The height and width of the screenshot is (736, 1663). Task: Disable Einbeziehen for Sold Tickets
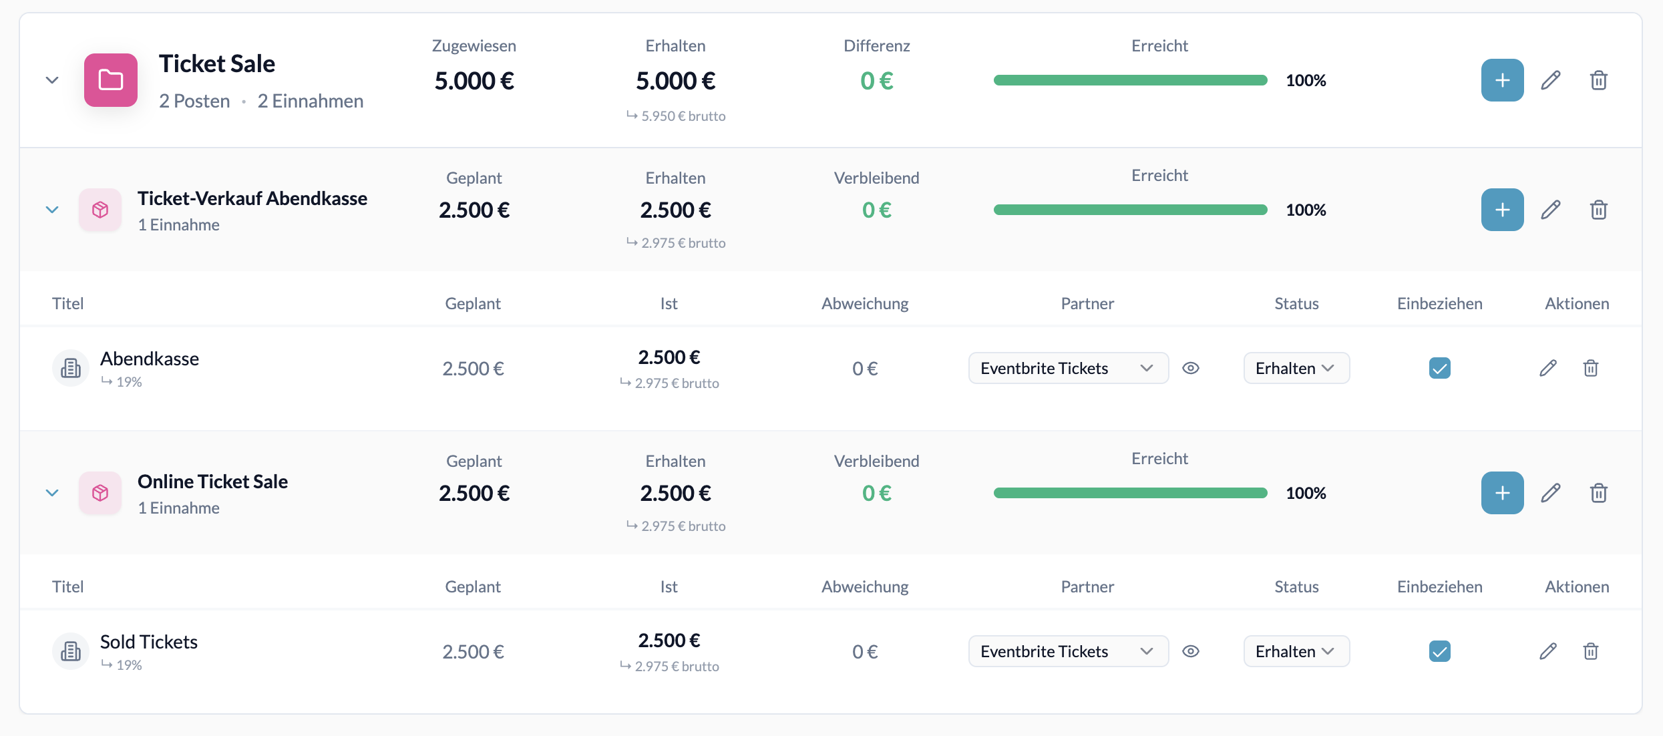pos(1440,651)
